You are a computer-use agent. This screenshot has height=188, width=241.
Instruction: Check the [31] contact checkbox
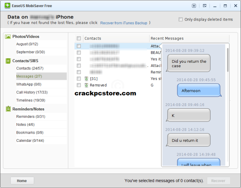[79, 79]
